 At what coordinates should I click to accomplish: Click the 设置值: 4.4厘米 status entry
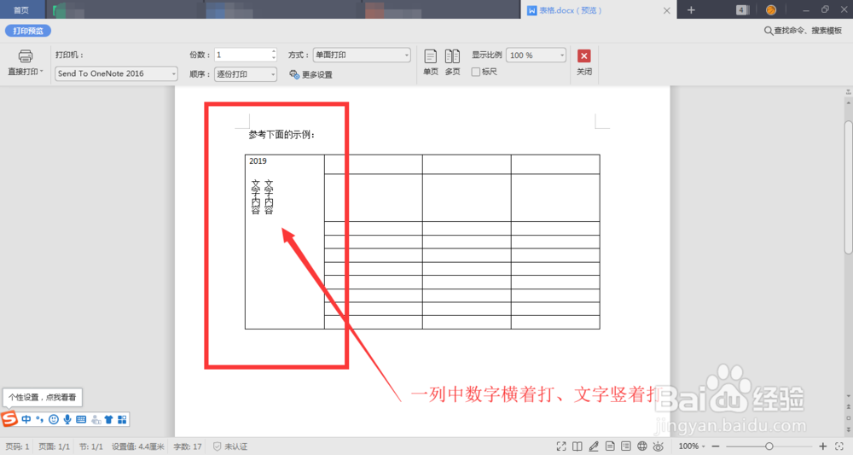tap(137, 446)
